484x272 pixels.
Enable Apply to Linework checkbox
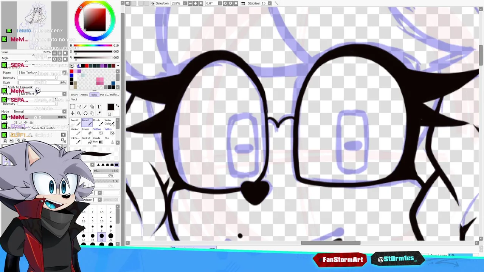click(x=5, y=87)
